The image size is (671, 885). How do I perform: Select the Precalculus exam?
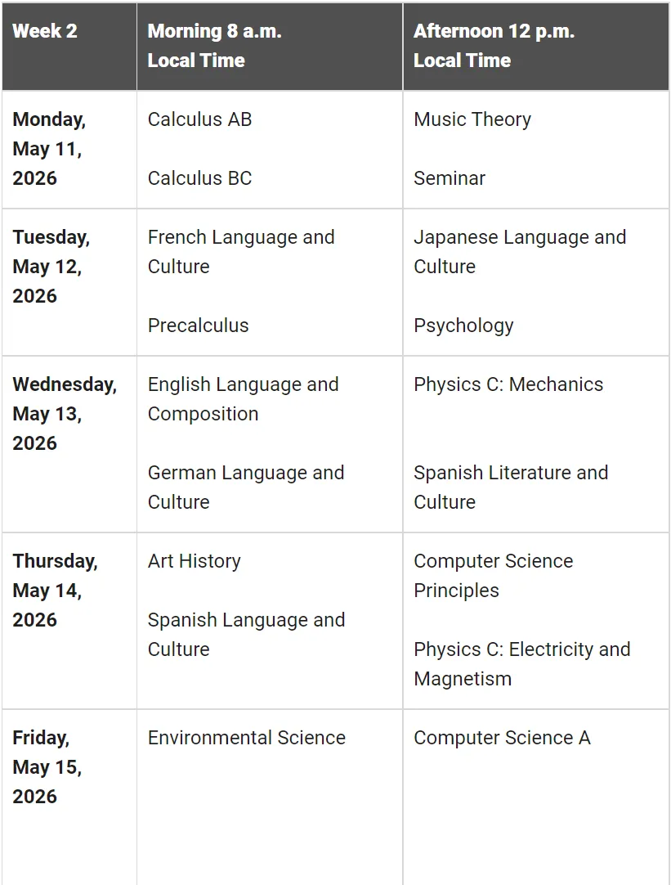[198, 326]
